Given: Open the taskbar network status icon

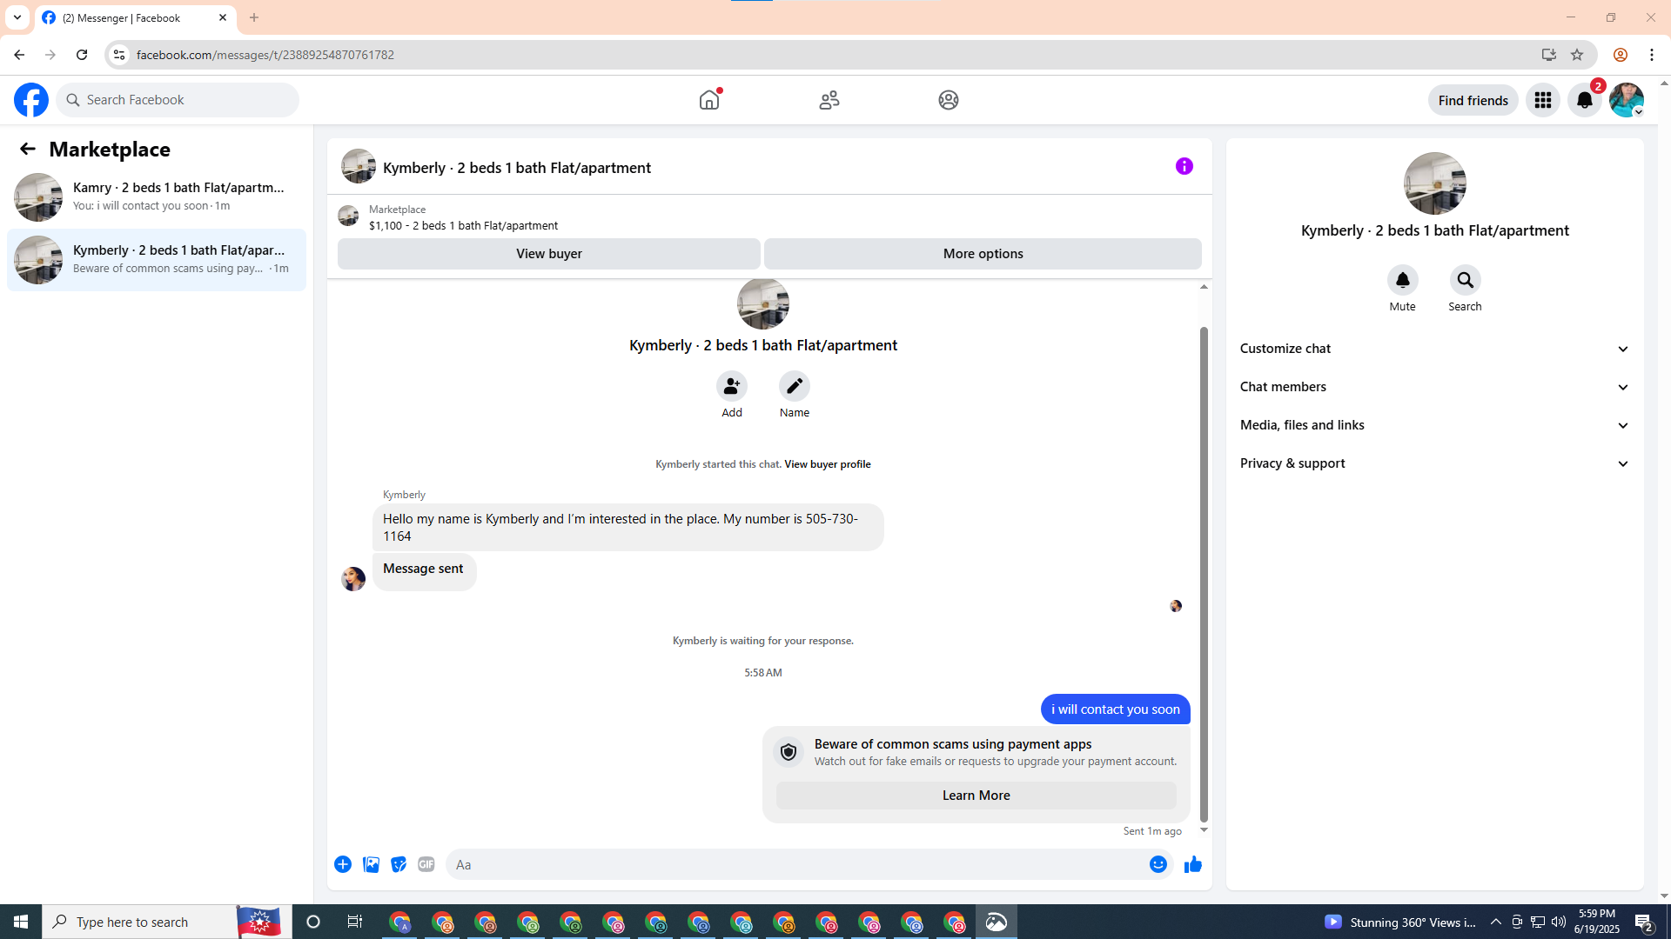Looking at the screenshot, I should (x=1538, y=922).
